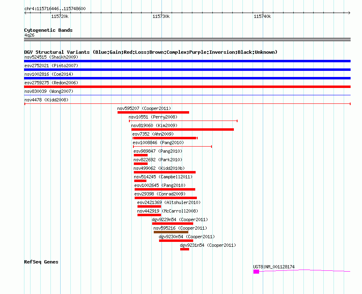Click the right arrow of the ruler

point(349,13)
